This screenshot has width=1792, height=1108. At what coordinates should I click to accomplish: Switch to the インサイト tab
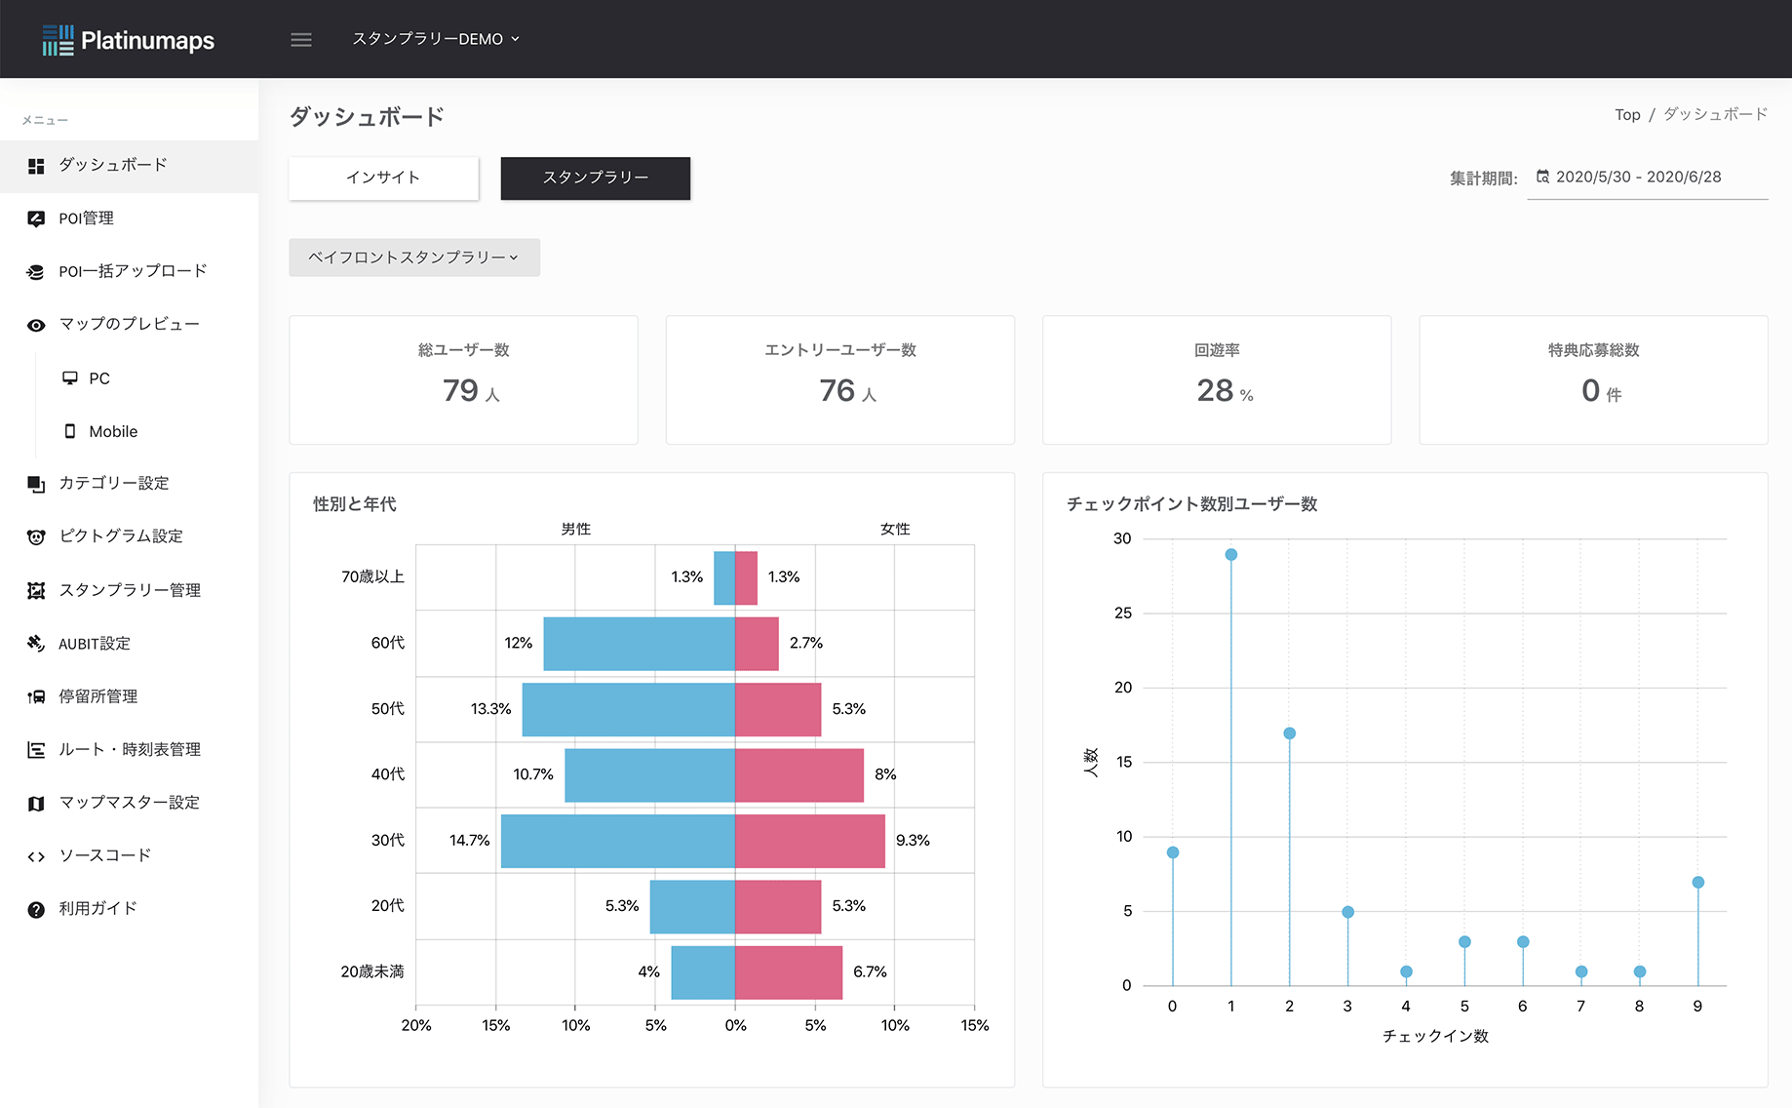(383, 178)
